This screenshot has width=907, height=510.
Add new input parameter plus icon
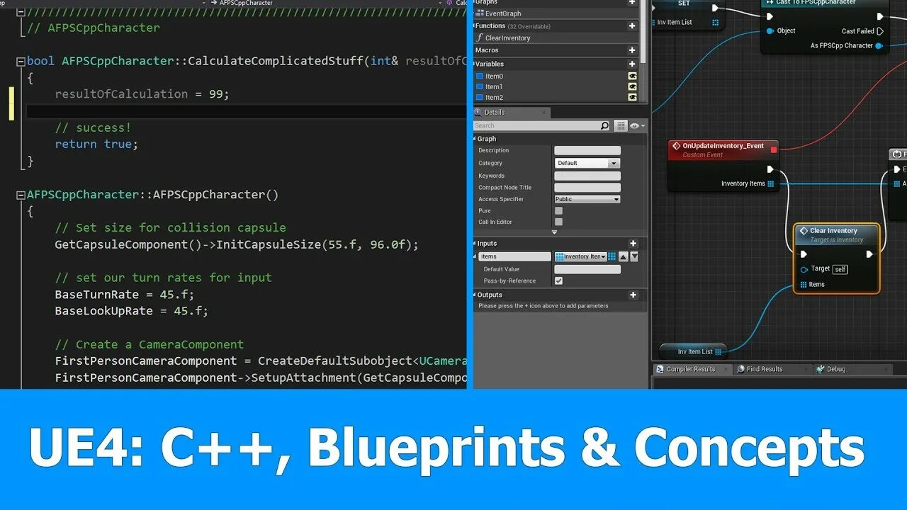click(633, 244)
